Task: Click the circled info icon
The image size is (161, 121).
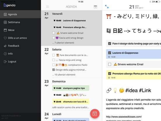Action: click(x=5, y=54)
